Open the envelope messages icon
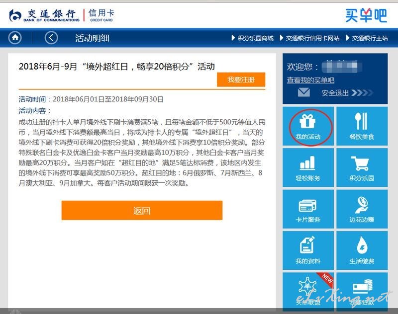The width and height of the screenshot is (398, 314). click(304, 92)
